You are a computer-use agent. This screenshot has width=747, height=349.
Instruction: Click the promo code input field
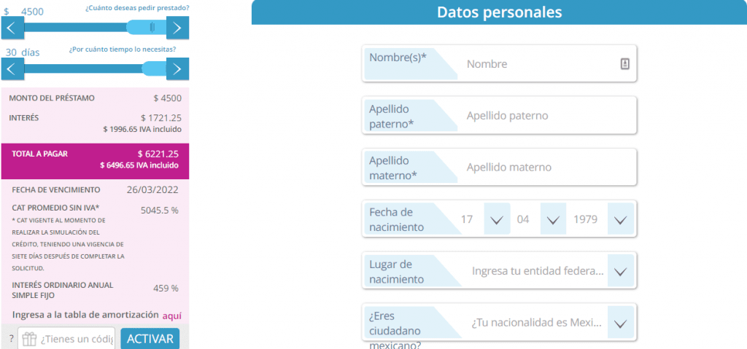[77, 339]
